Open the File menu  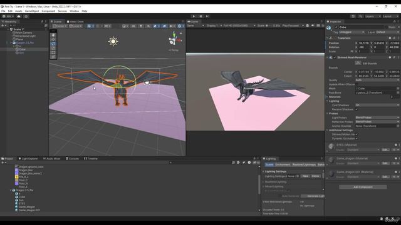click(x=3, y=11)
